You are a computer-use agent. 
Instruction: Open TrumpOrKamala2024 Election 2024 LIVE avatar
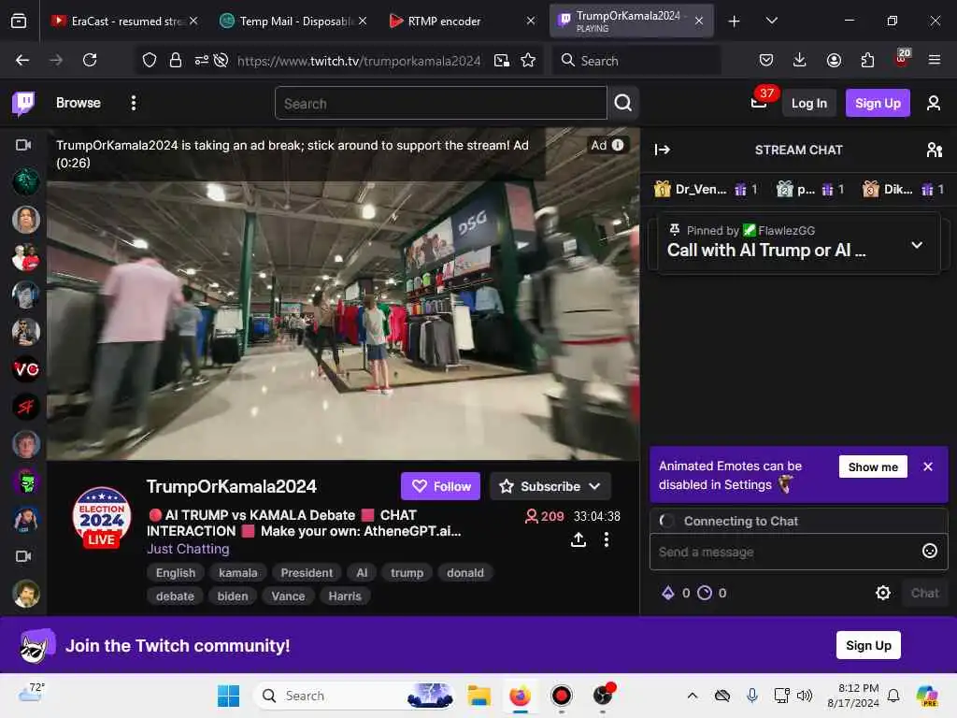point(101,517)
